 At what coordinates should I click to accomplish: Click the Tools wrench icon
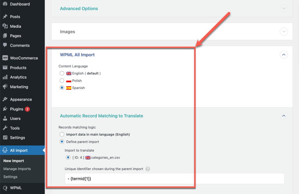[5, 128]
